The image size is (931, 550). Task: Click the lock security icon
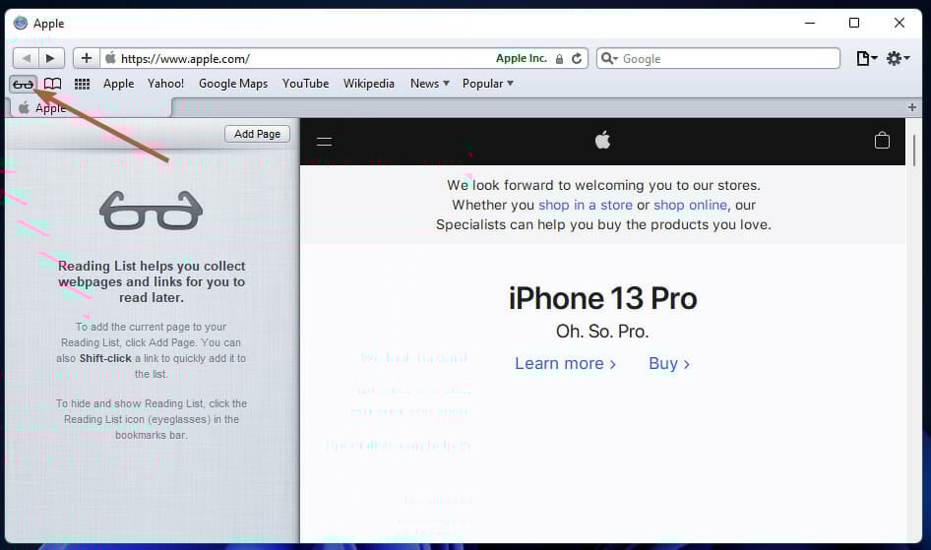coord(559,59)
